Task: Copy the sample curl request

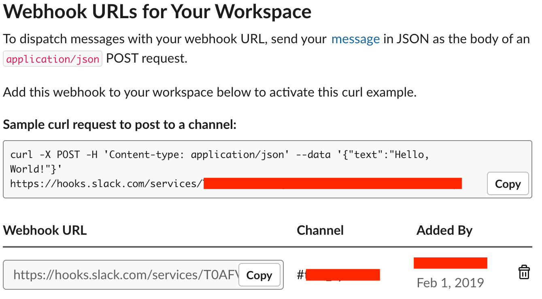Action: pos(508,184)
